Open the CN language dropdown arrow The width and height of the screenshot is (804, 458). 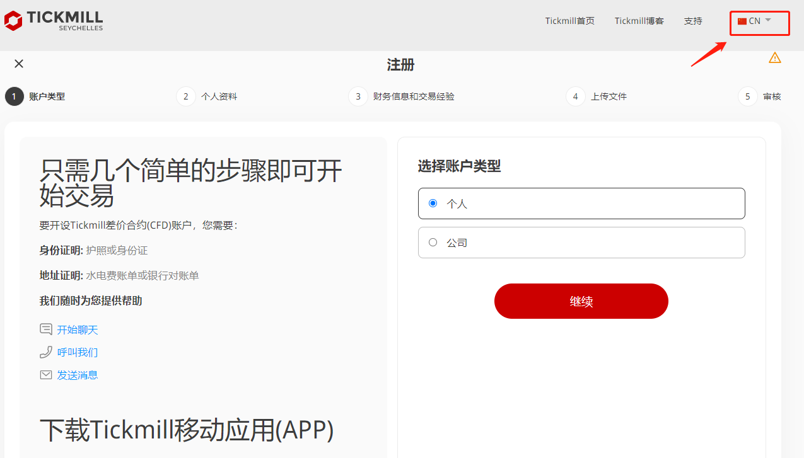[768, 20]
